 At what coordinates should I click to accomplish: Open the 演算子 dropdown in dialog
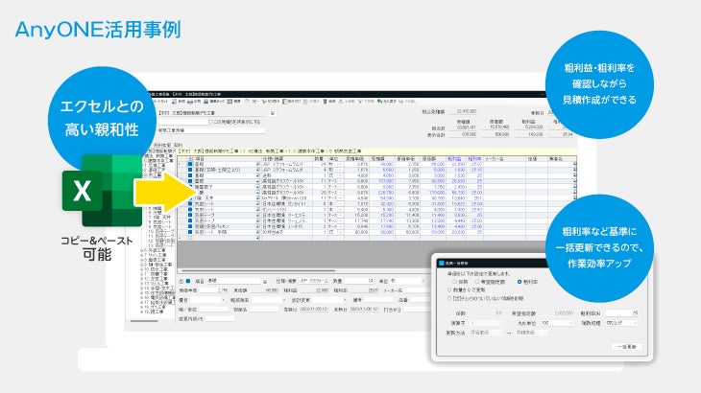pyautogui.click(x=486, y=323)
